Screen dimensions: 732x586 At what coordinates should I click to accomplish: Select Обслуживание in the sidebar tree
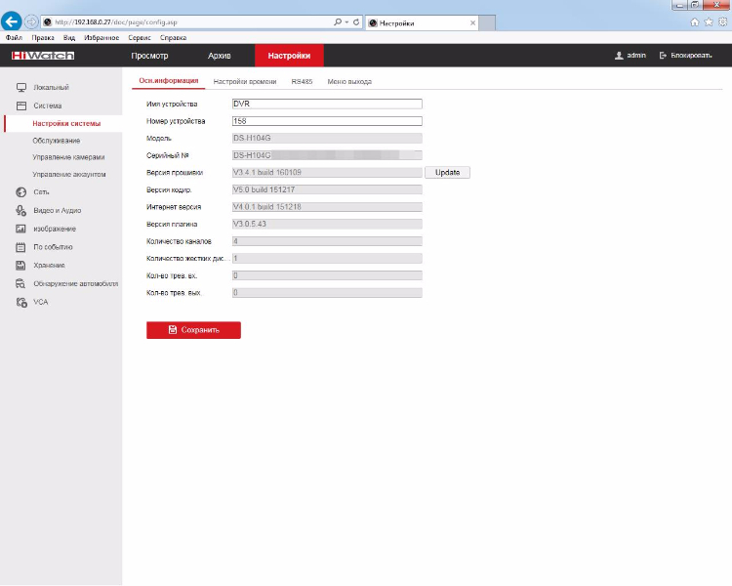(56, 141)
